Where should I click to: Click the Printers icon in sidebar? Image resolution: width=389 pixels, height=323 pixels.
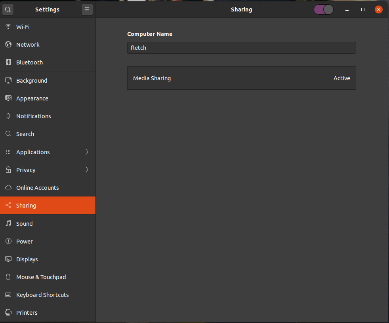pyautogui.click(x=8, y=313)
